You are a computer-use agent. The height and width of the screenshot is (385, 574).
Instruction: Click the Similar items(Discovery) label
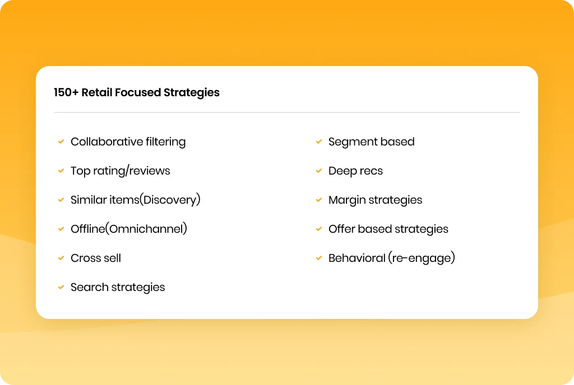(136, 200)
